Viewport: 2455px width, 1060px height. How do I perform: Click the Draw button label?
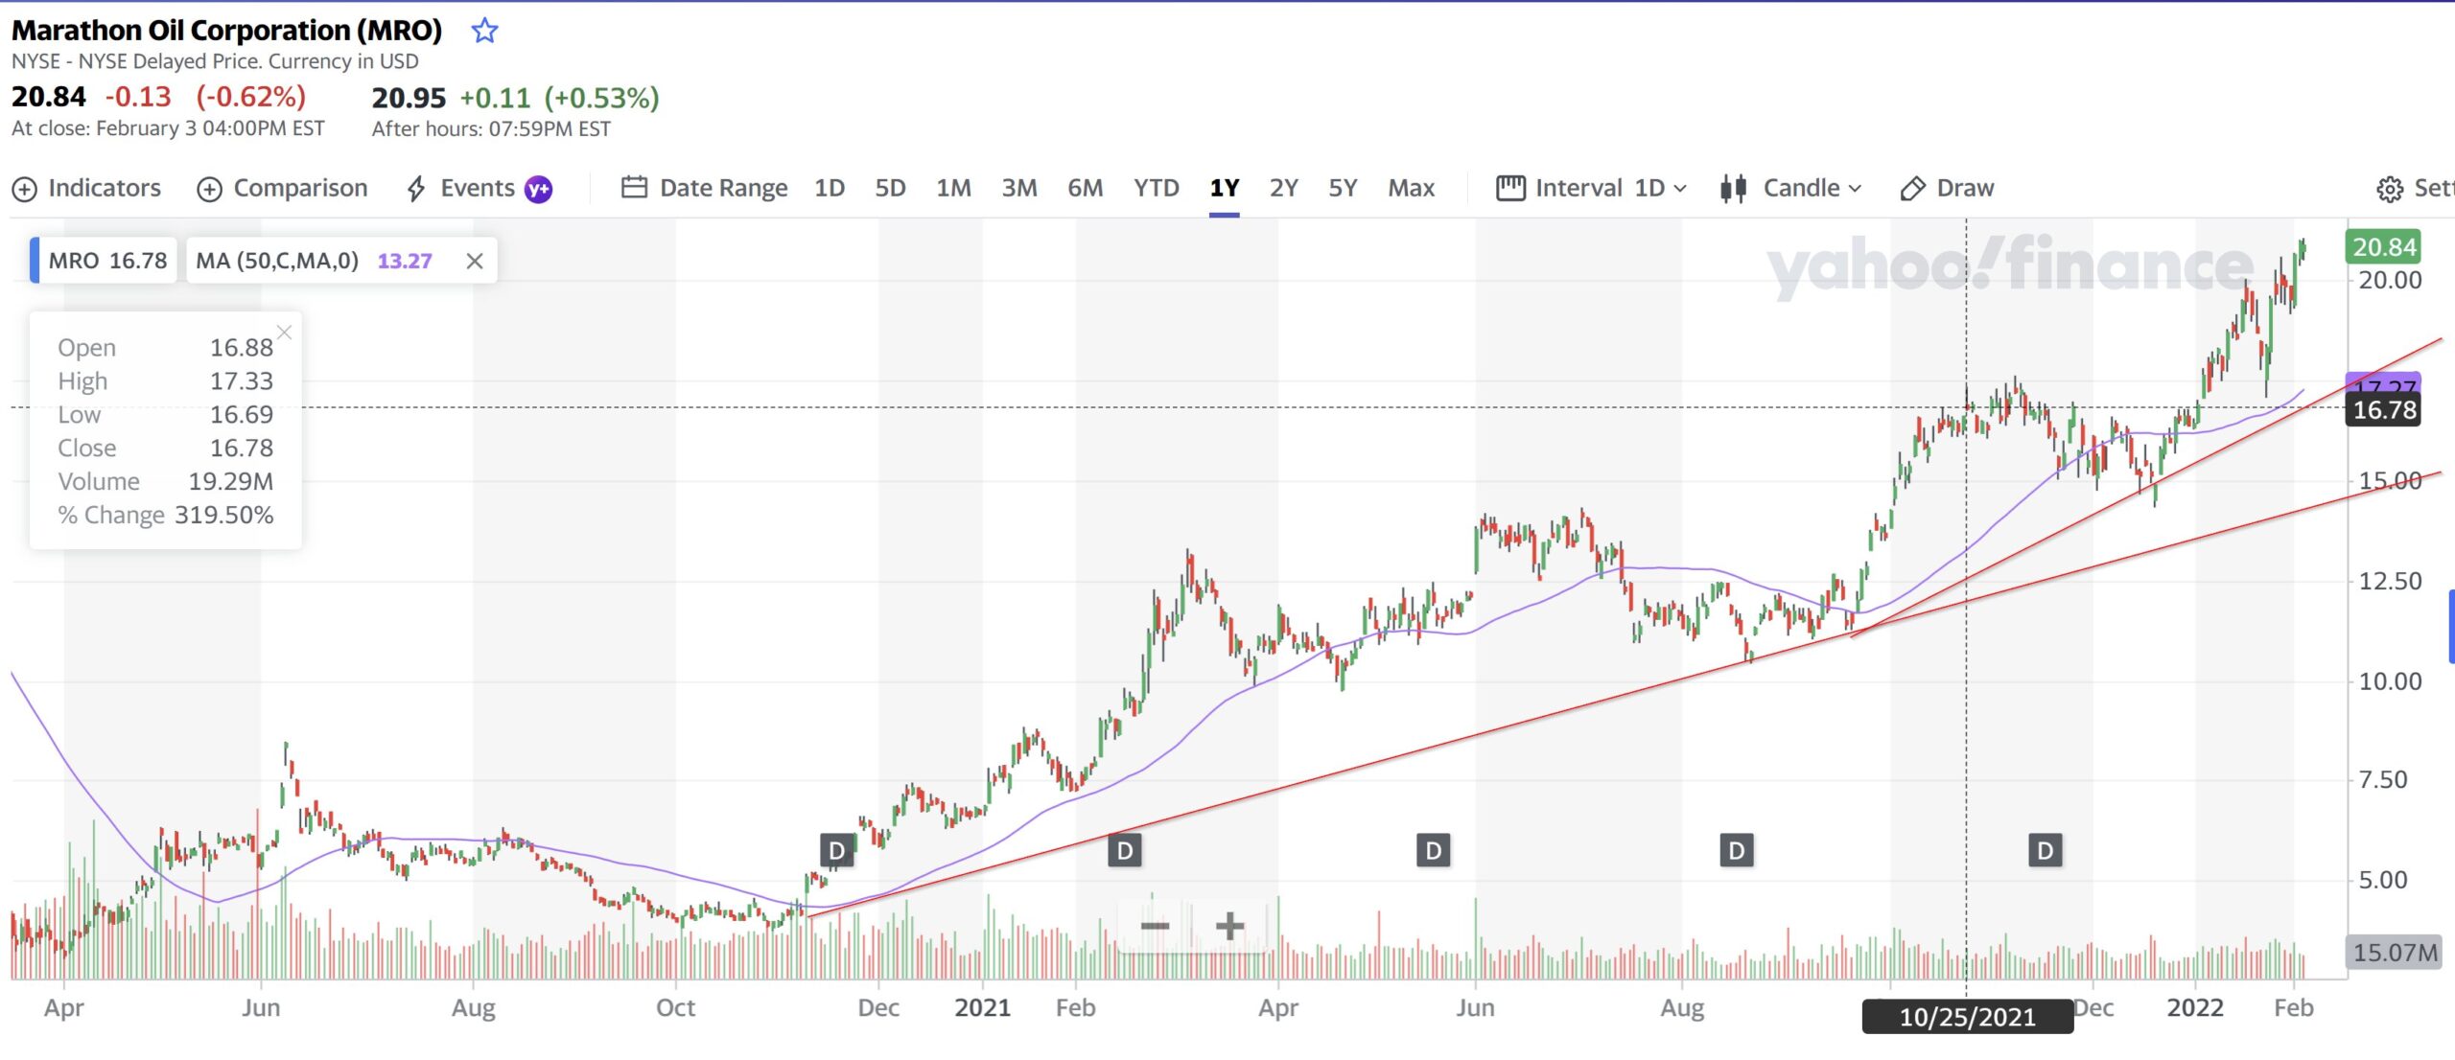1965,188
